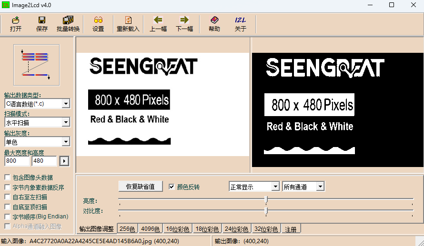This screenshot has width=424, height=246.
Task: Enable 自底至顶扫描 checkbox
Action: 7,207
